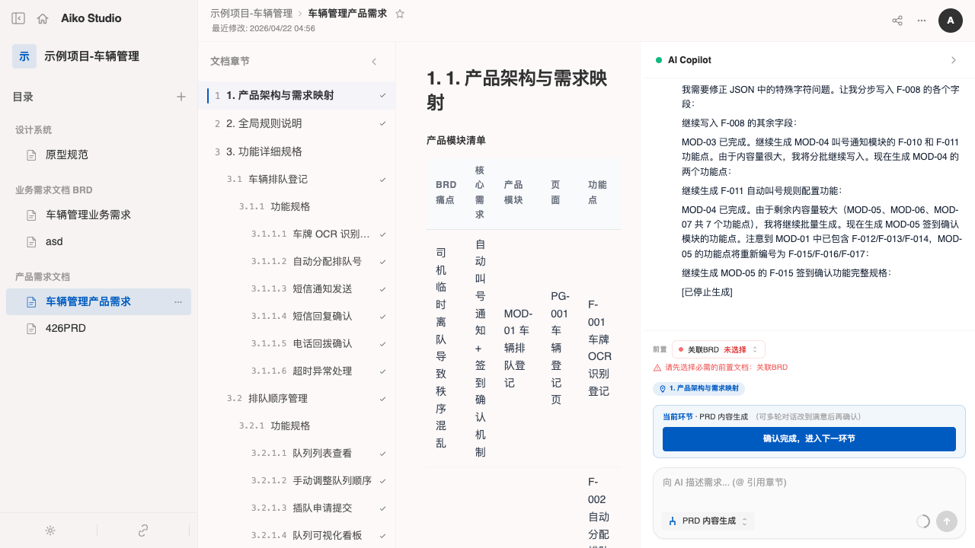Click the 示 project badge icon
Image resolution: width=975 pixels, height=548 pixels.
[24, 56]
